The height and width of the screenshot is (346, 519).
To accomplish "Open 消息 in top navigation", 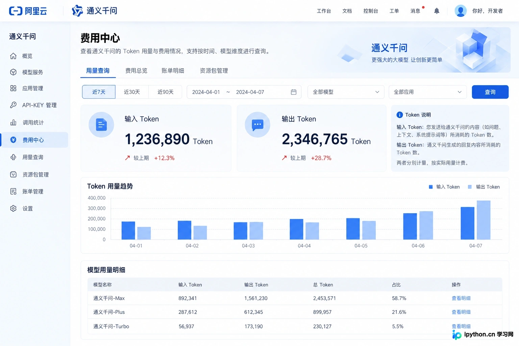I will [x=415, y=11].
